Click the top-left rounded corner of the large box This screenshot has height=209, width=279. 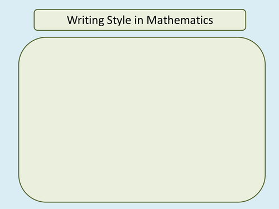[x=27, y=45]
